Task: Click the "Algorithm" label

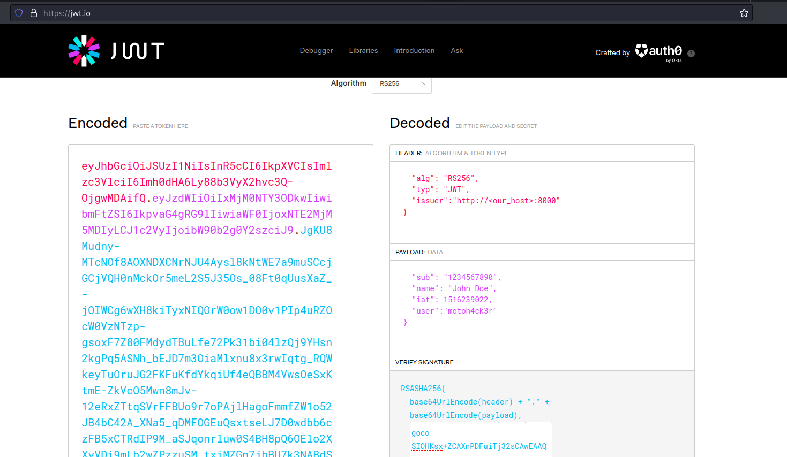Action: [349, 83]
